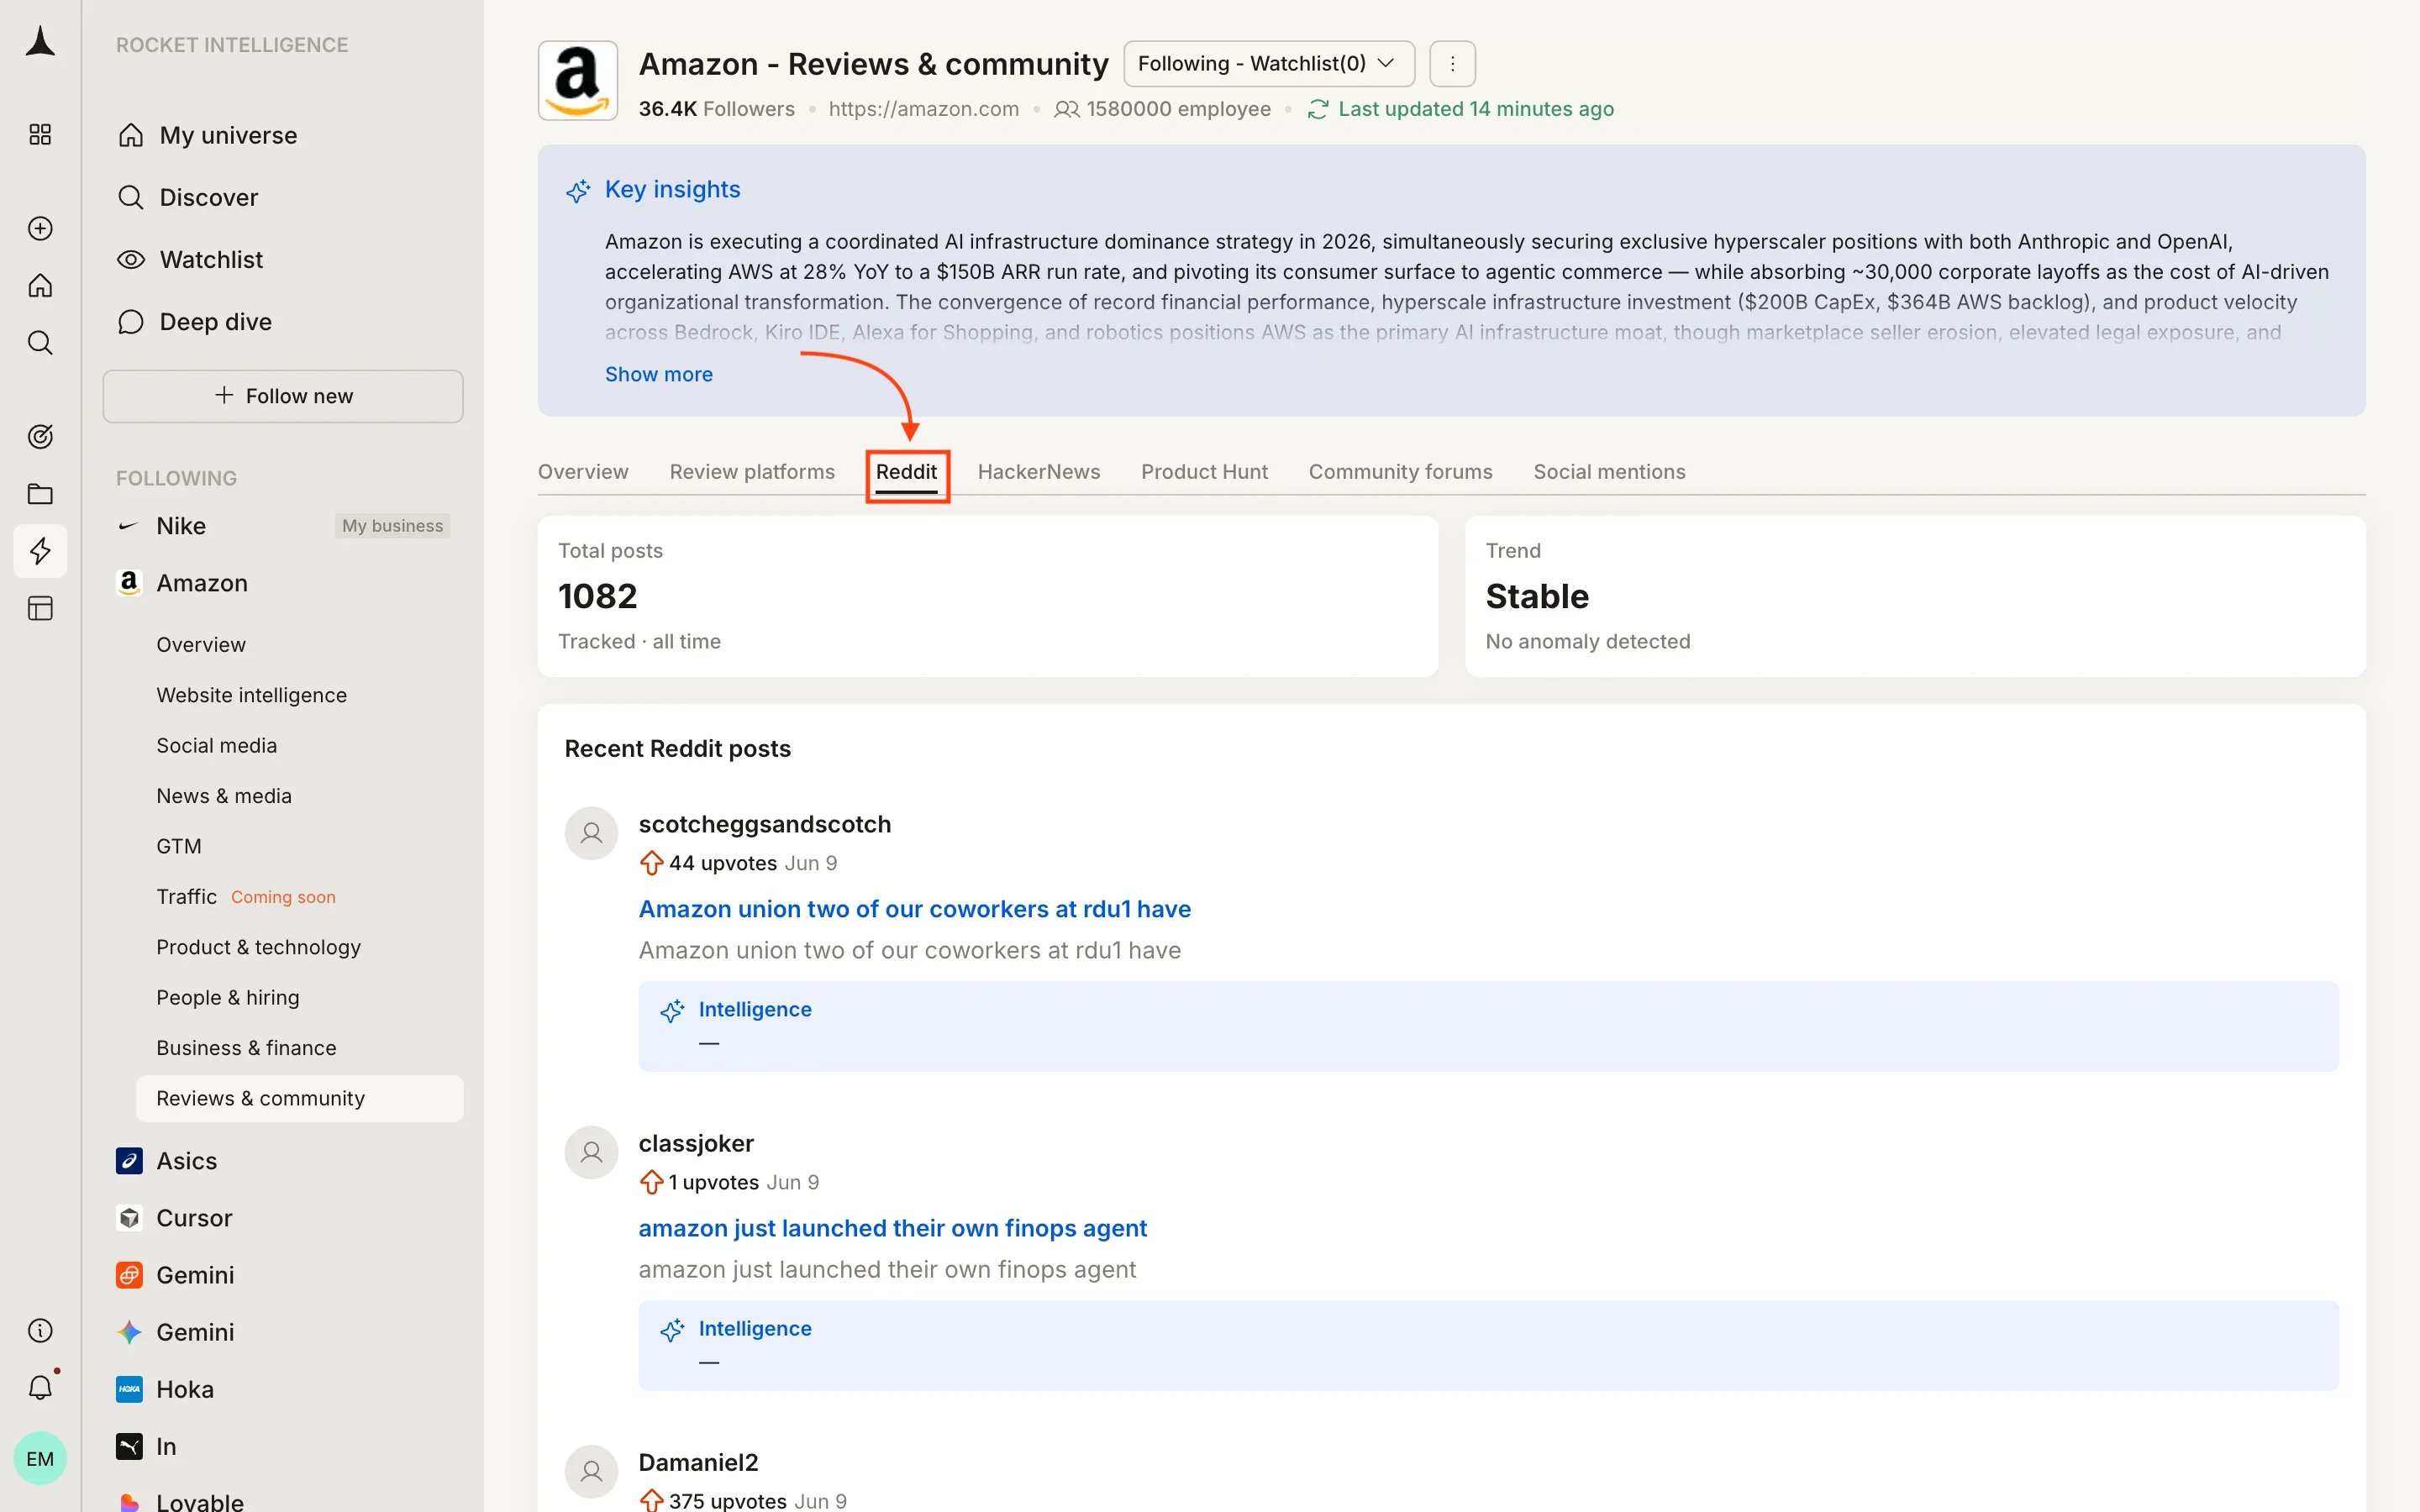Click the Key insights sparkle icon
The image size is (2420, 1512).
(x=578, y=190)
